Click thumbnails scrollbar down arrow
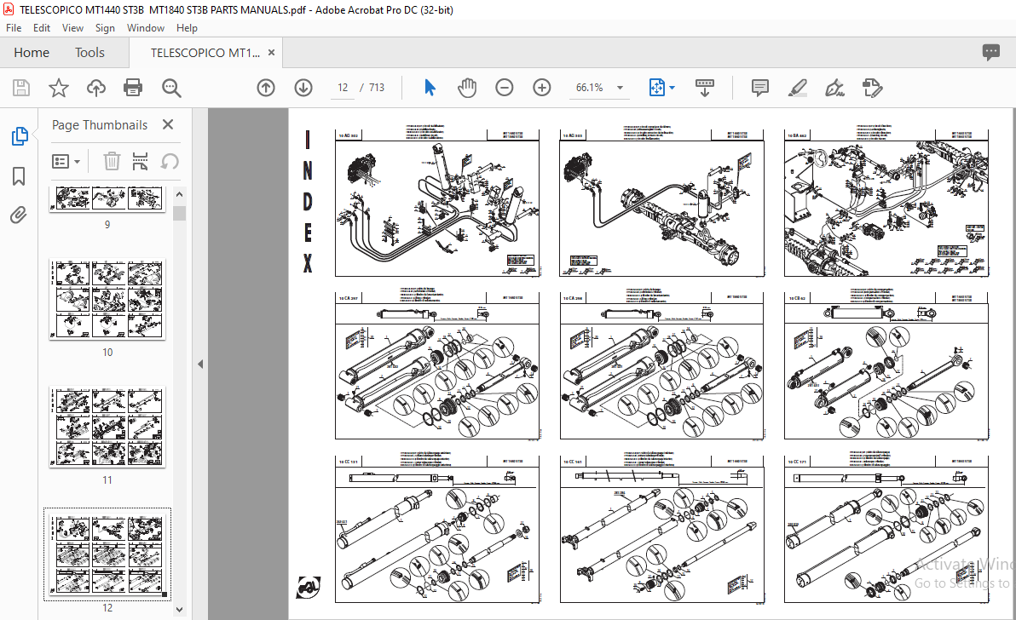Image resolution: width=1016 pixels, height=620 pixels. (x=180, y=609)
